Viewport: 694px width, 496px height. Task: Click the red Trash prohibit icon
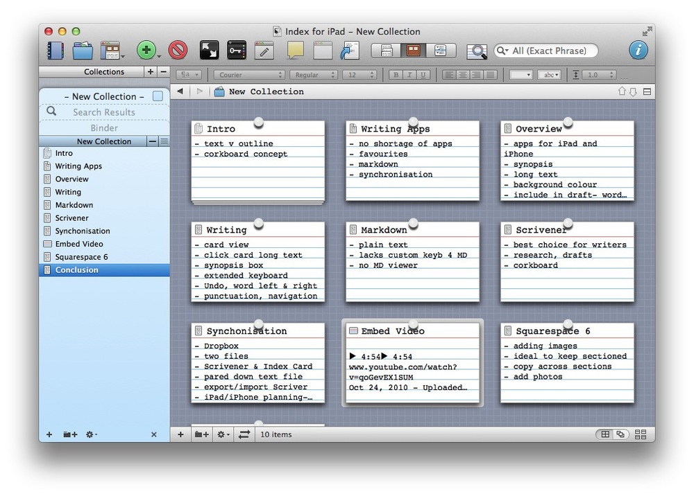tap(178, 51)
